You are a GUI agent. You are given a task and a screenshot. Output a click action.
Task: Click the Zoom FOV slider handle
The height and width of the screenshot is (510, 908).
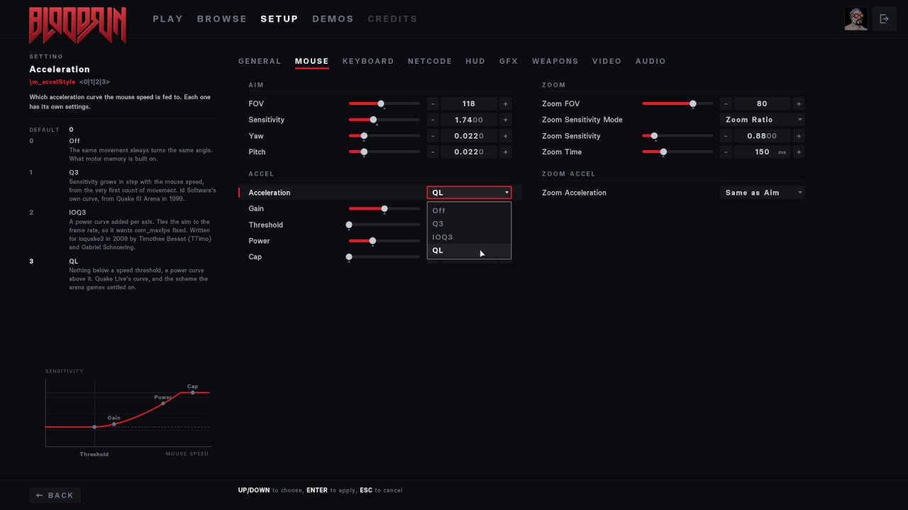click(x=693, y=103)
